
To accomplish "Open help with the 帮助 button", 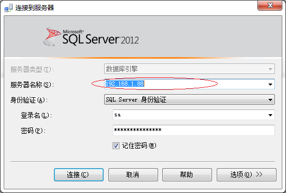I will tap(187, 174).
